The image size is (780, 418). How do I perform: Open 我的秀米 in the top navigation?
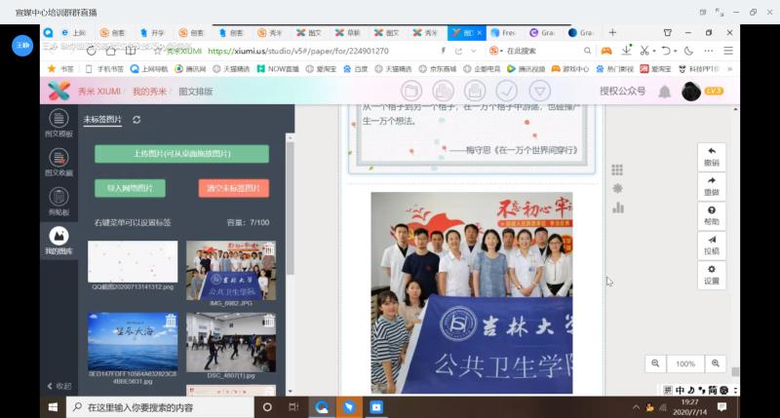[x=148, y=91]
